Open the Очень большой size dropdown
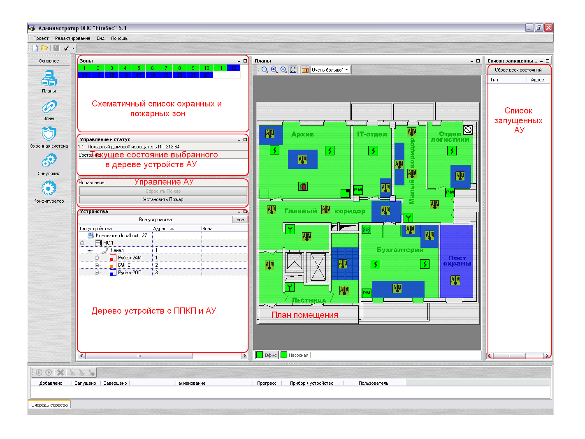 [330, 70]
